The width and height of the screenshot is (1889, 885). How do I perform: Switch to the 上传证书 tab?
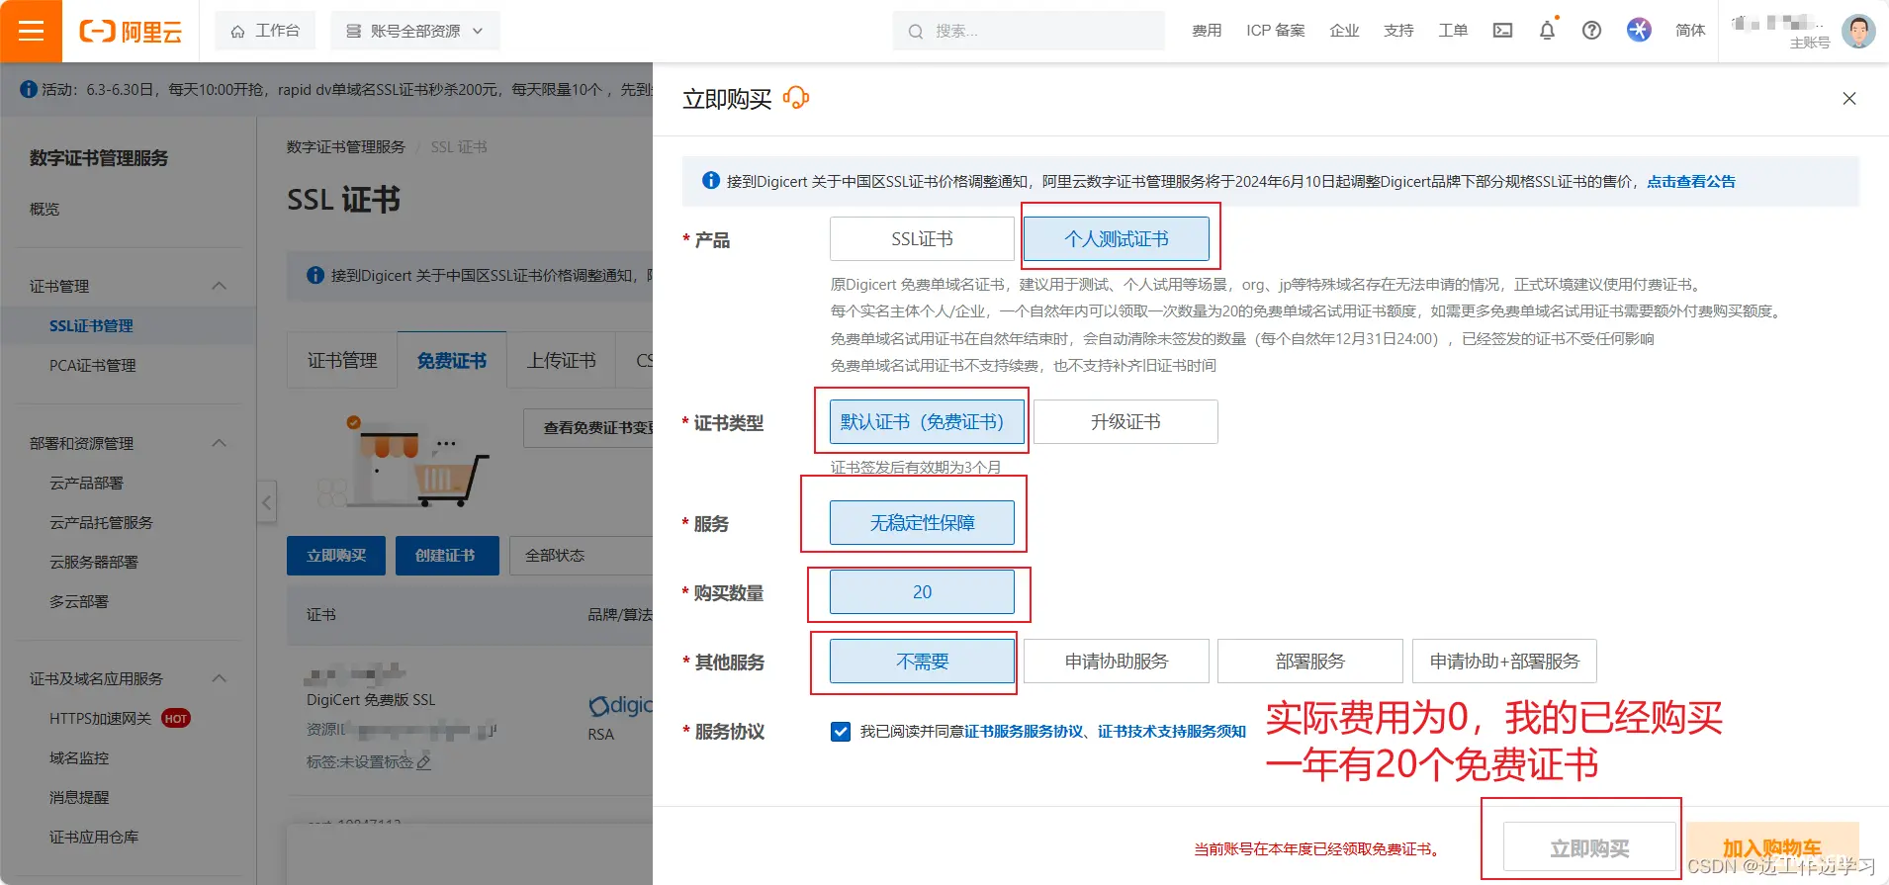pyautogui.click(x=561, y=361)
